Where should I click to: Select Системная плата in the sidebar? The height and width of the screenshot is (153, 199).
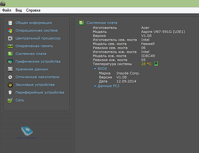(31, 54)
